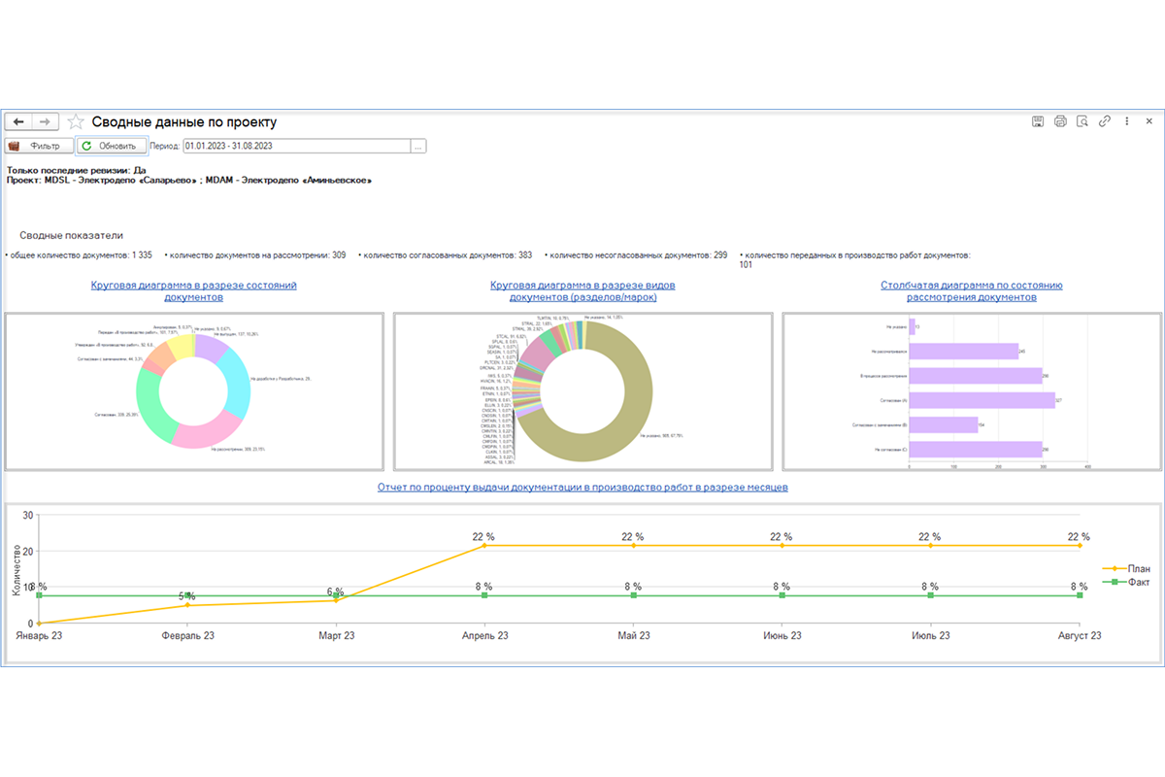
Task: Click the План legend entry
Action: [x=1126, y=569]
